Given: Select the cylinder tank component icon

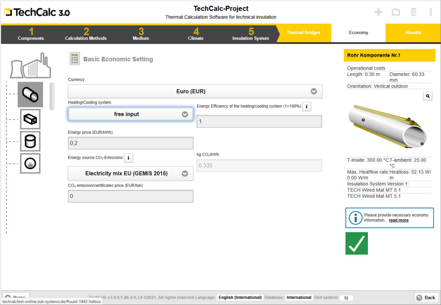Looking at the screenshot, I should point(30,142).
